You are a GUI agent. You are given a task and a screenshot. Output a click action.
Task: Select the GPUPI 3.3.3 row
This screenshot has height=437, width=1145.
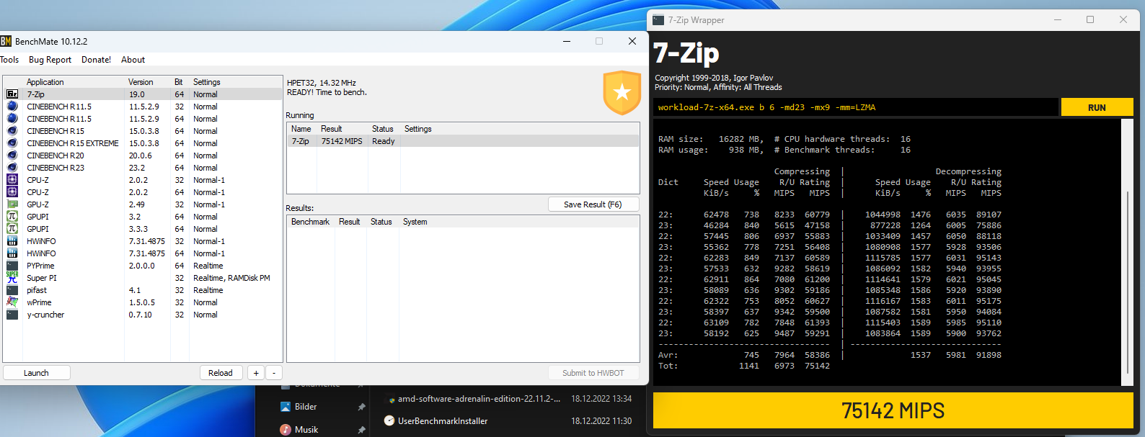pyautogui.click(x=143, y=229)
